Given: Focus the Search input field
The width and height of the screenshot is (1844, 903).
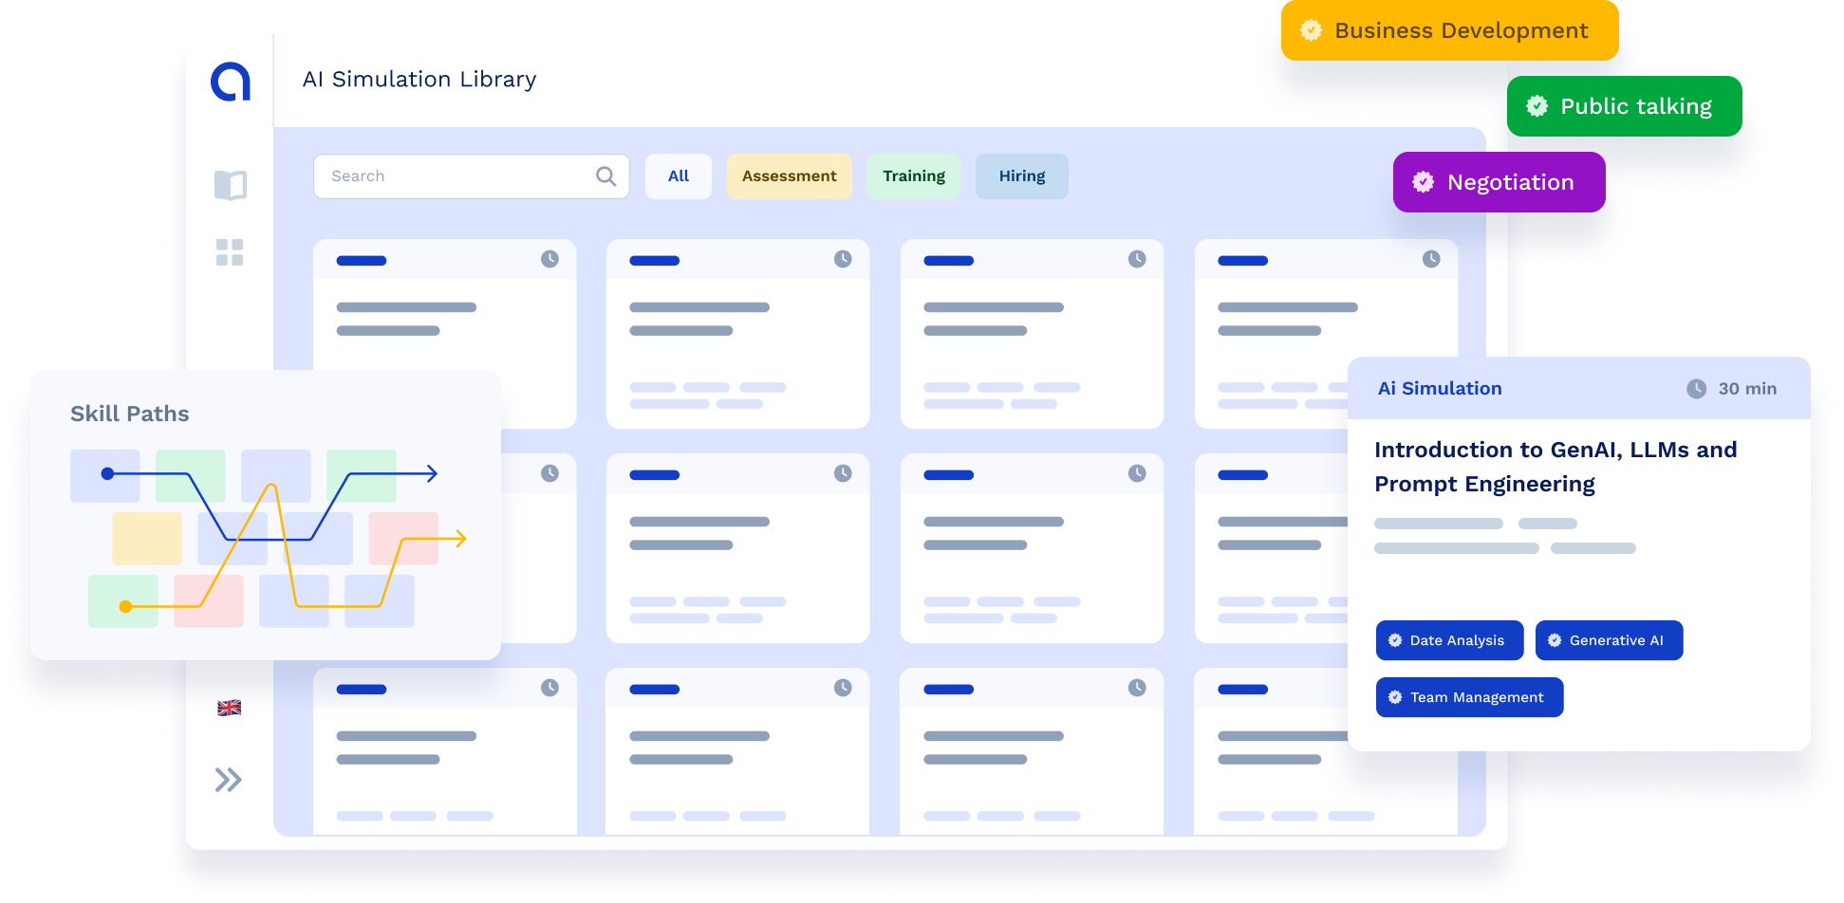Looking at the screenshot, I should (456, 176).
